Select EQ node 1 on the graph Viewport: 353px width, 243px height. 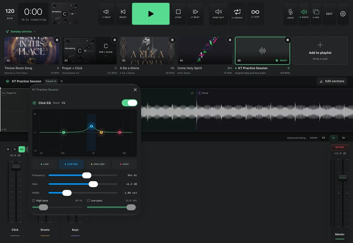[x=64, y=132]
